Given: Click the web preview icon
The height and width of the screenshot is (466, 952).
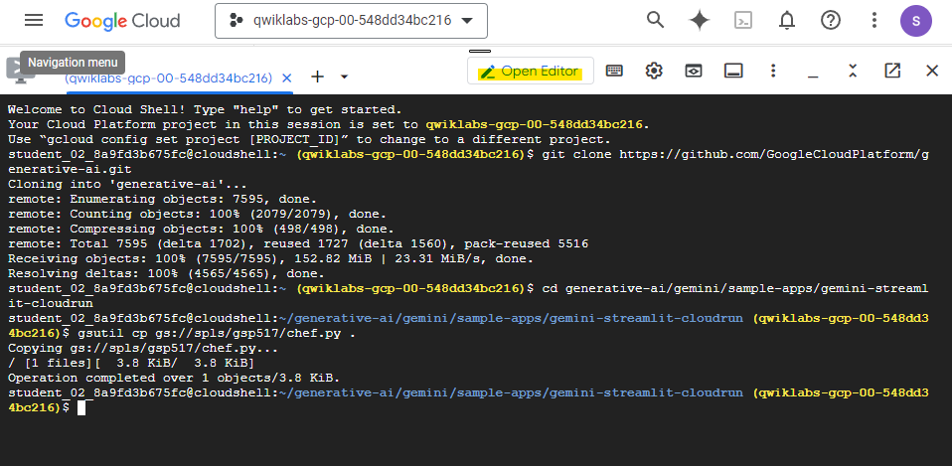Looking at the screenshot, I should (694, 71).
